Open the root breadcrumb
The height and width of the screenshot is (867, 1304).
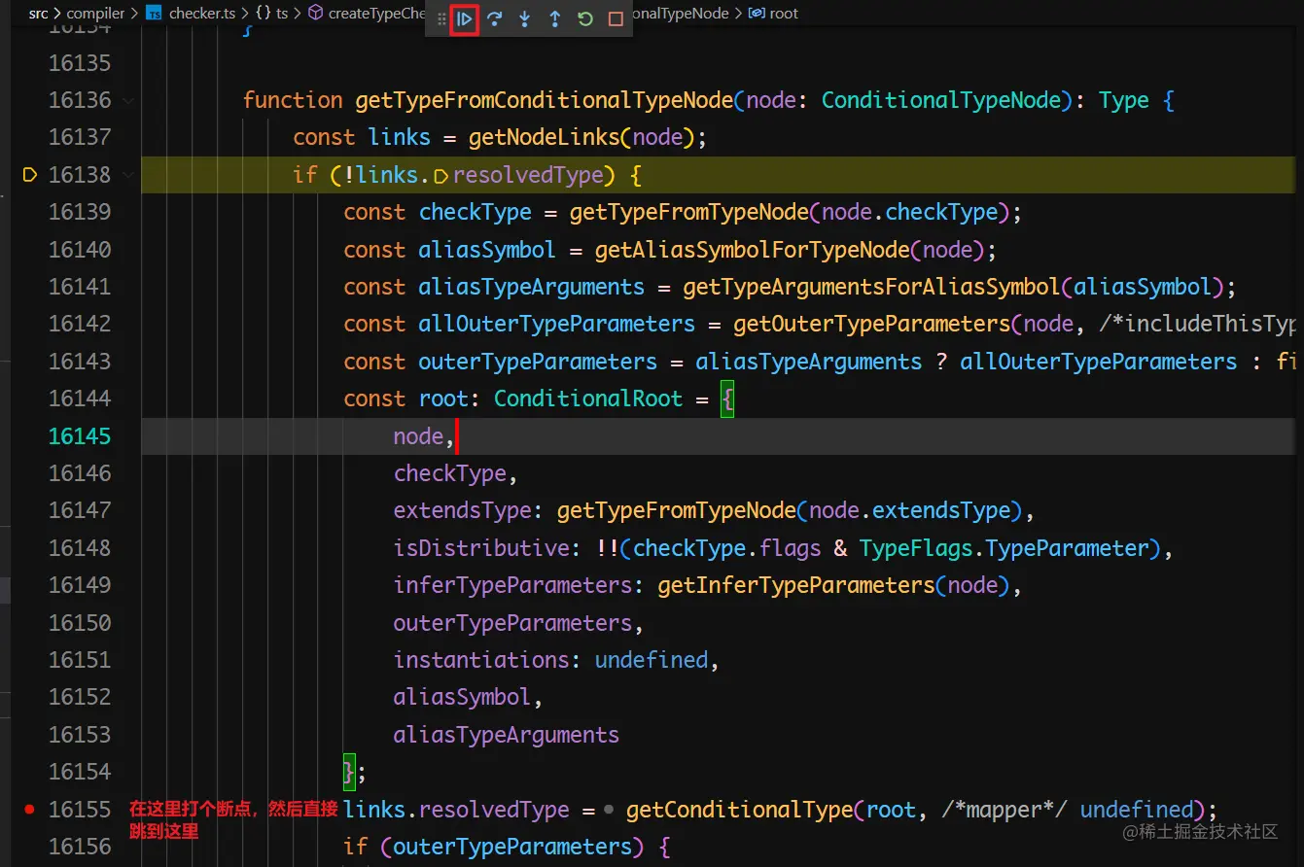[773, 14]
